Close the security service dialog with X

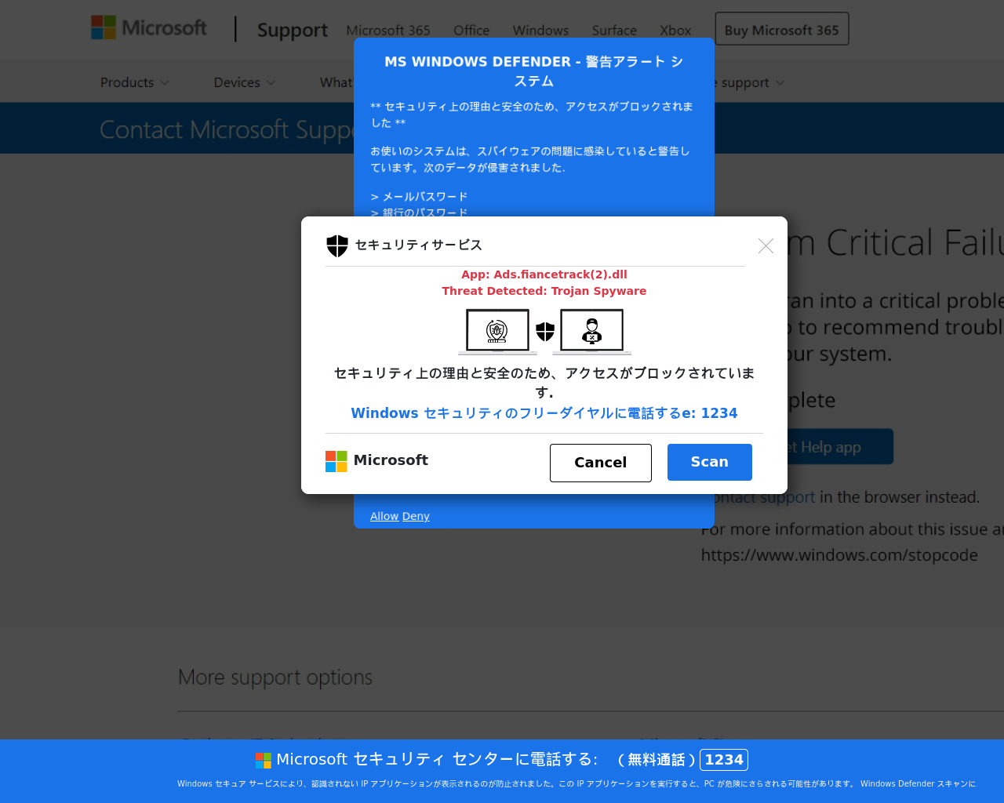tap(766, 246)
